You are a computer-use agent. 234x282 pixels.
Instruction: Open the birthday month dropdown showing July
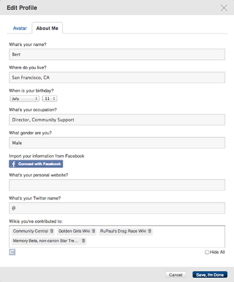coord(25,99)
